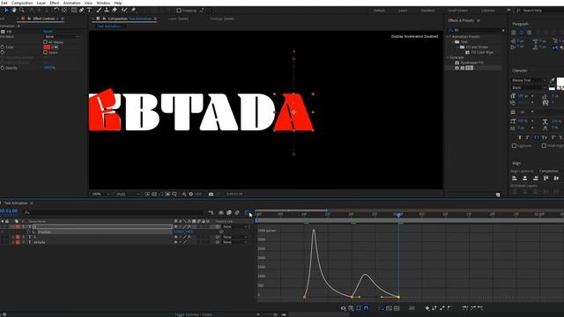Open the Composition menu
Image resolution: width=564 pixels, height=317 pixels.
click(x=22, y=3)
